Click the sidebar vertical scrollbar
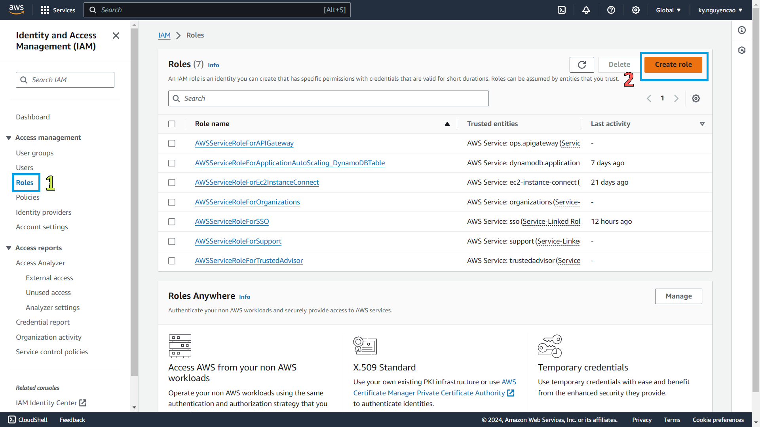Viewport: 760px width, 427px height. [134, 202]
